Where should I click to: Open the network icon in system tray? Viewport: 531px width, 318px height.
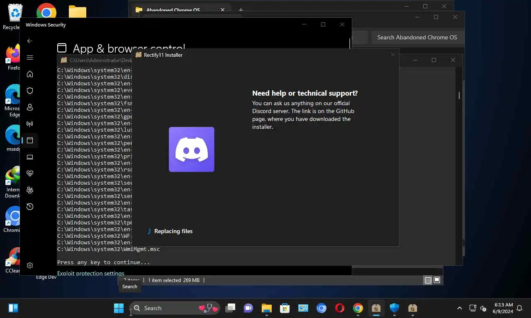[473, 308]
